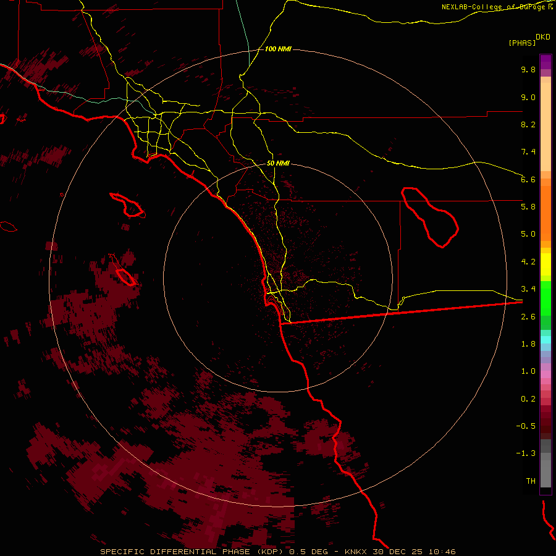Click the 0.5 DEG elevation text

tap(308, 552)
